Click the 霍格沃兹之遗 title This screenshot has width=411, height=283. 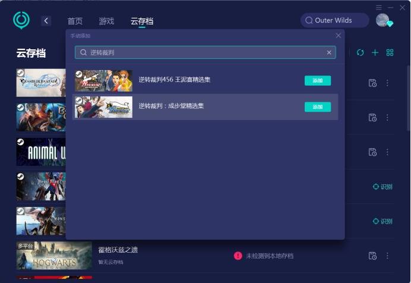118,250
